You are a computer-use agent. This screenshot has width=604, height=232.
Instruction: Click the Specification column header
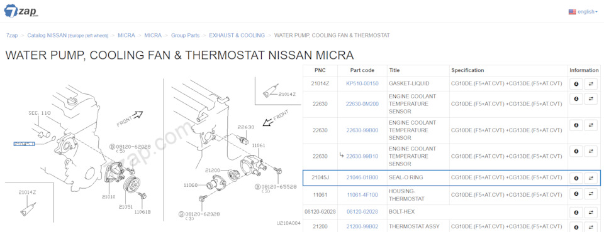(x=467, y=70)
